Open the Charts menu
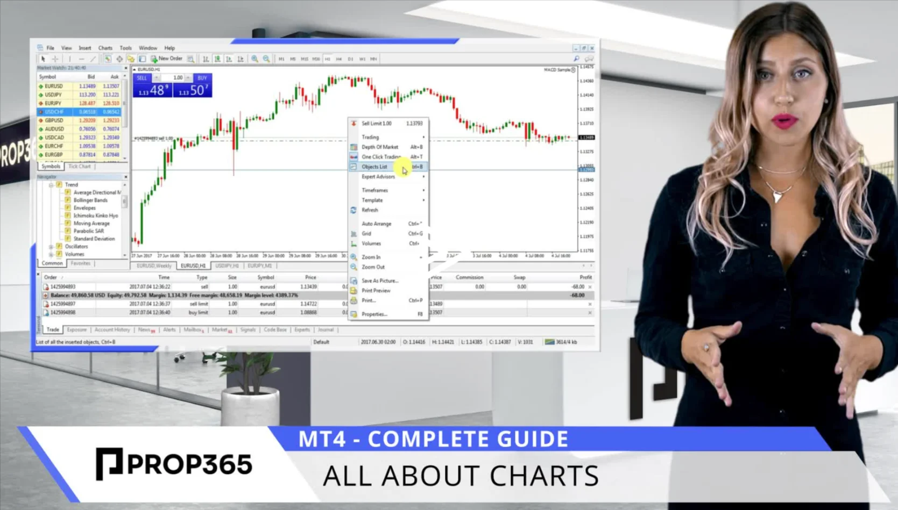This screenshot has height=510, width=898. pos(105,48)
